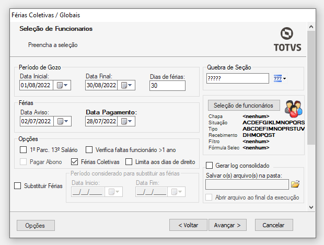Click the Seleção de funcionários button

tap(244, 106)
